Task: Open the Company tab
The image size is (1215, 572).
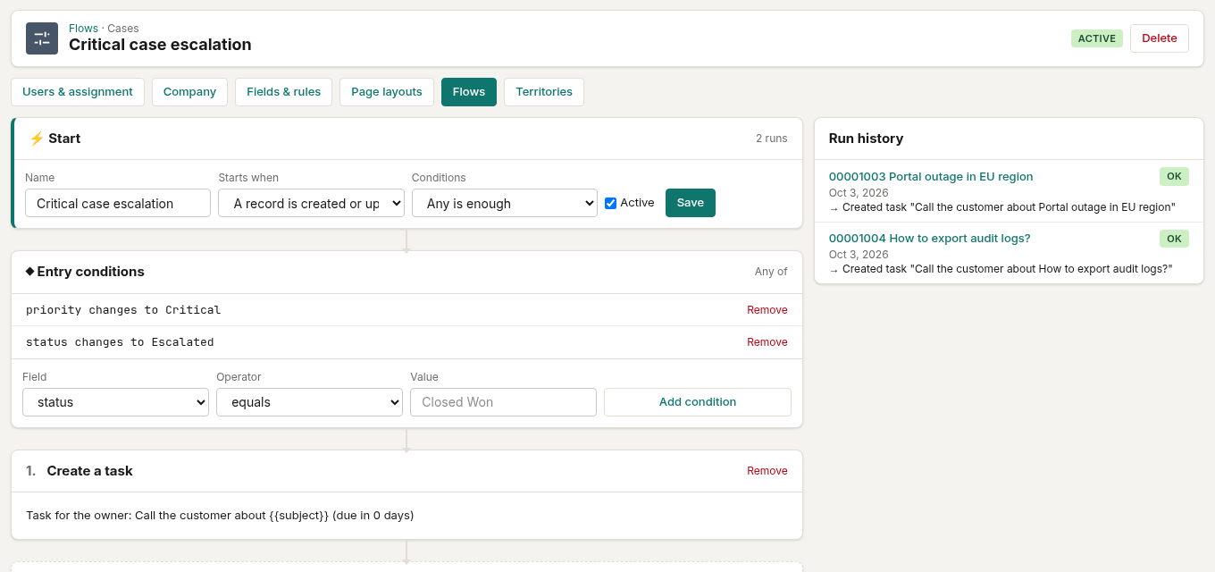Action: pyautogui.click(x=189, y=92)
